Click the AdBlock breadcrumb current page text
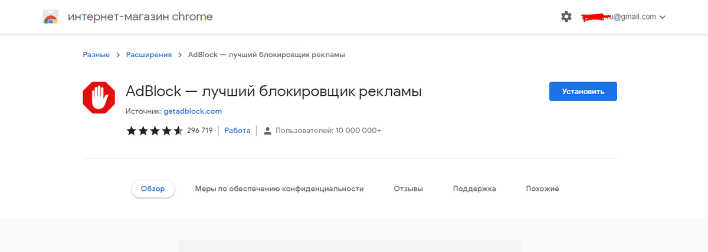The image size is (708, 252). (266, 55)
